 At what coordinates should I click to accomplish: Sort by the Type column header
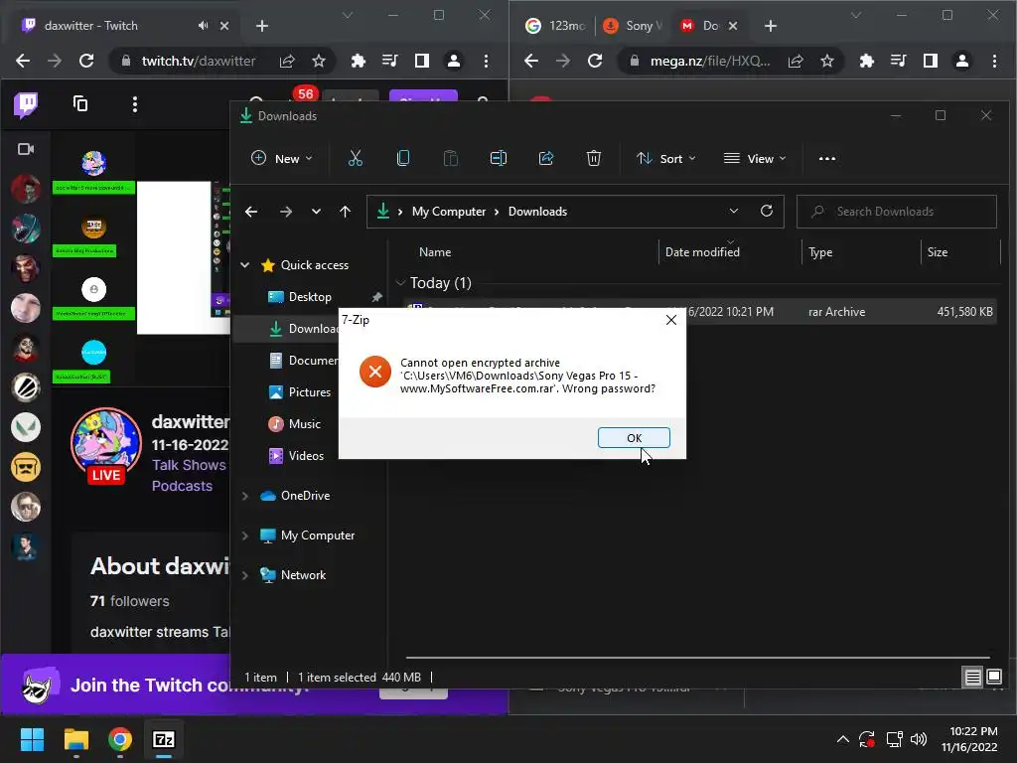pos(820,251)
